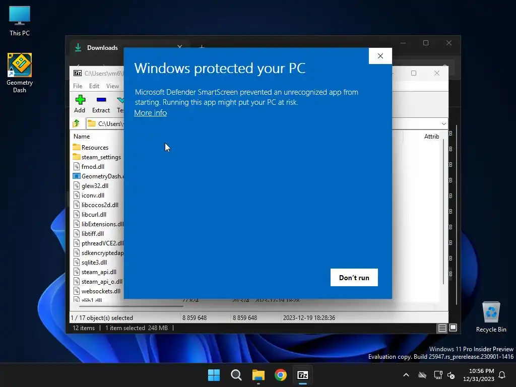
Task: Close the SmartScreen dialog with X
Action: [380, 56]
